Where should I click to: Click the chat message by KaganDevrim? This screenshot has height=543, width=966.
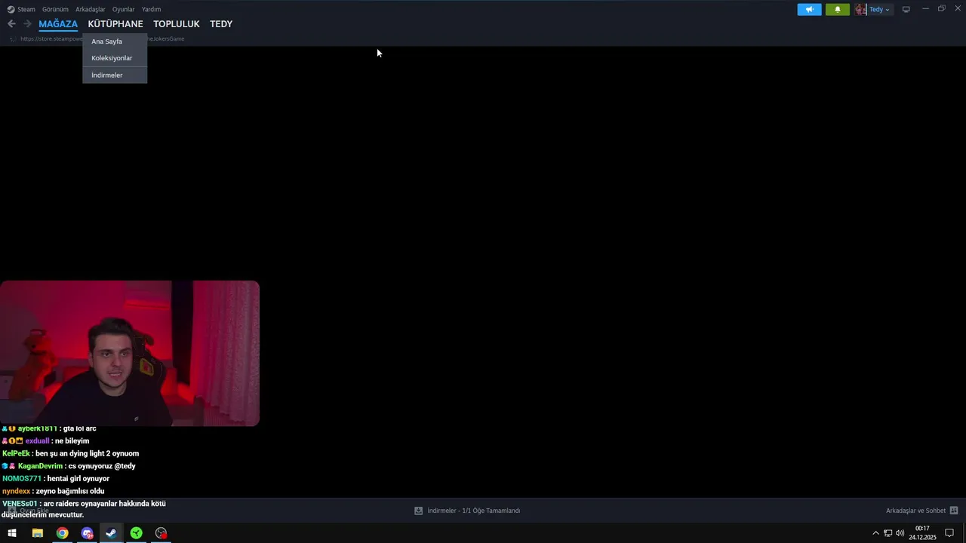point(69,466)
